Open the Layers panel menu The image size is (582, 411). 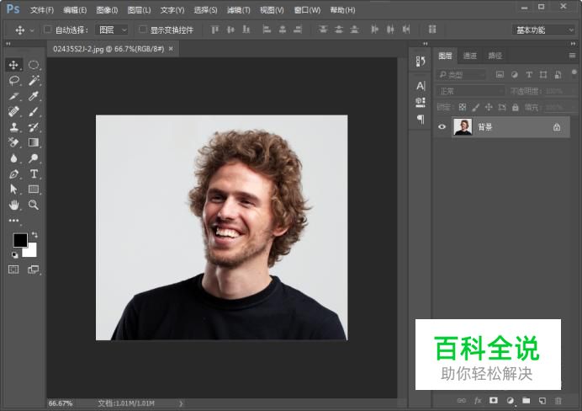tap(572, 56)
